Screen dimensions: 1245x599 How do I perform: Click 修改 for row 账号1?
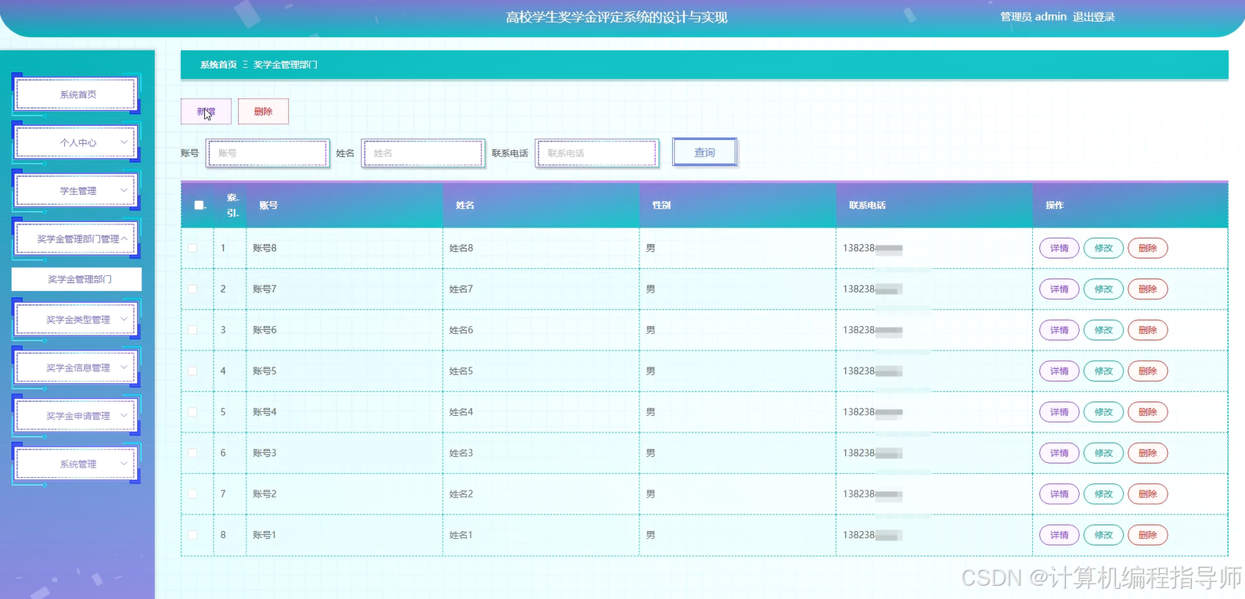point(1103,535)
